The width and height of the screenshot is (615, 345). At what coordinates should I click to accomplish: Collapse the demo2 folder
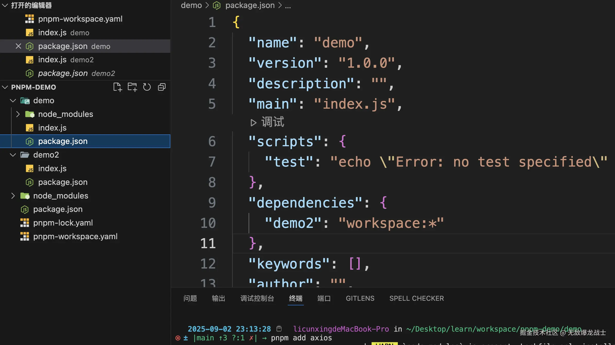13,155
